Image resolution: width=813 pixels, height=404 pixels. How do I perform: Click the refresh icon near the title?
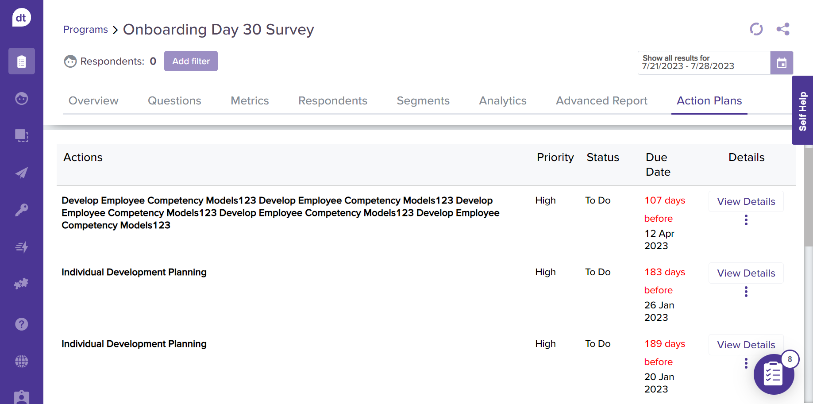click(x=756, y=29)
